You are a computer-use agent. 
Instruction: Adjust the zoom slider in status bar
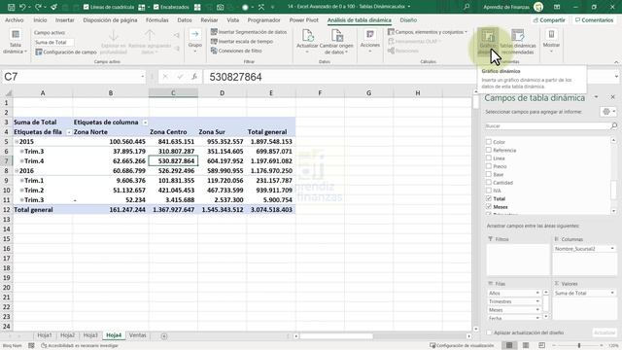coord(579,346)
